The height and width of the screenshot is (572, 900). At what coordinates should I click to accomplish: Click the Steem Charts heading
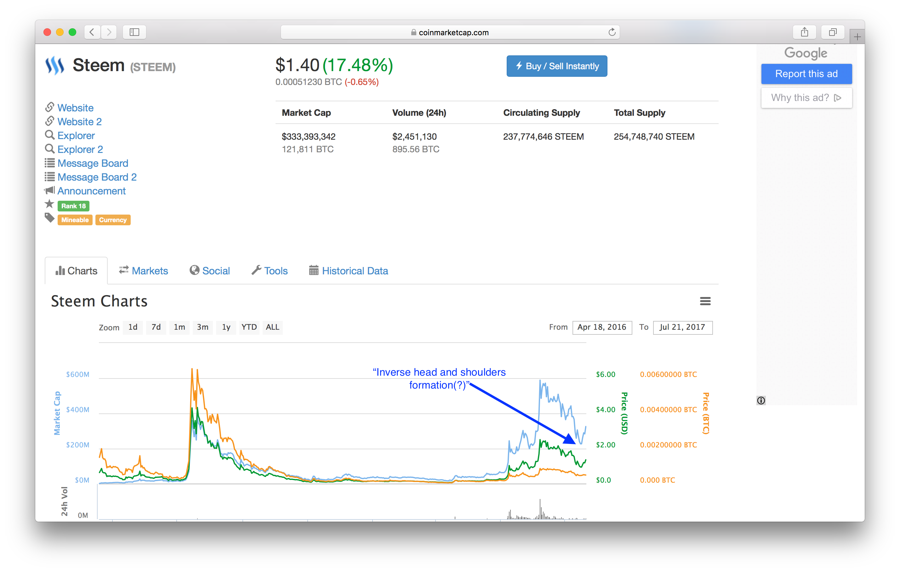click(x=99, y=301)
